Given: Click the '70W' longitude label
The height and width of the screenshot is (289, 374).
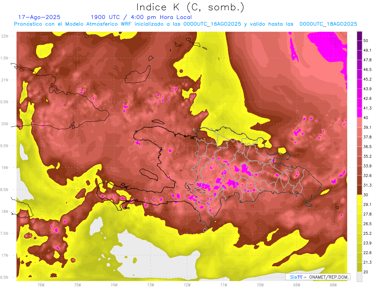Looking at the screenshot, I should pyautogui.click(x=260, y=285).
